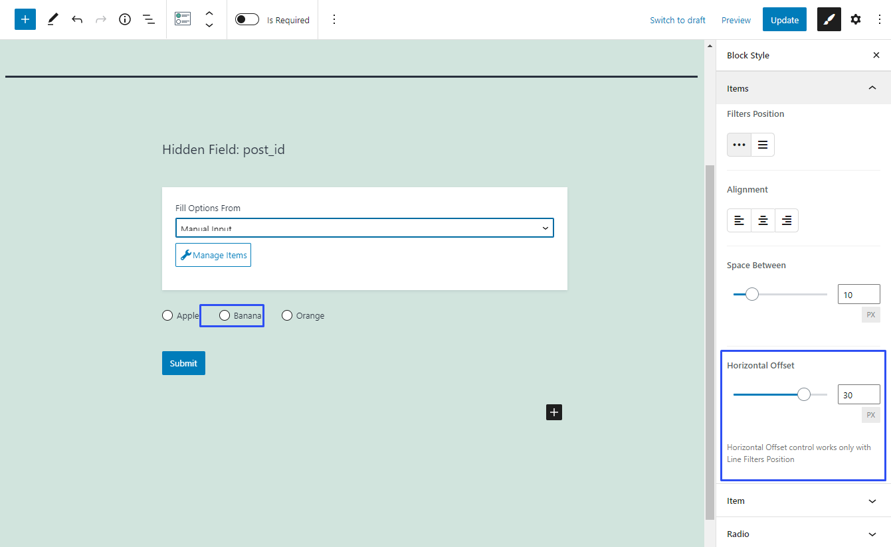The width and height of the screenshot is (891, 547).
Task: Open the List view outline icon
Action: pyautogui.click(x=148, y=19)
